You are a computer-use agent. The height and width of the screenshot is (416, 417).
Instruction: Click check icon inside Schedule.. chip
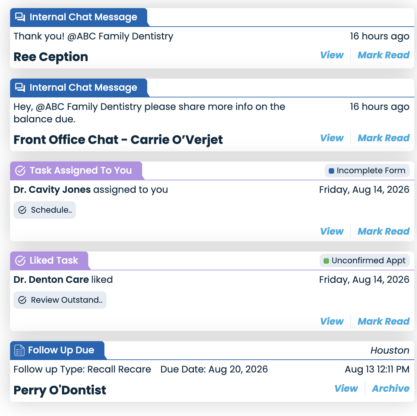[x=22, y=210]
